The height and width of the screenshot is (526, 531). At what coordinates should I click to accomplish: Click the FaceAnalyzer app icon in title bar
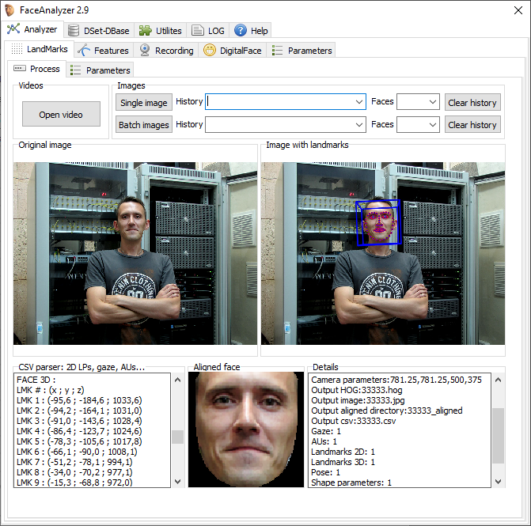(9, 10)
